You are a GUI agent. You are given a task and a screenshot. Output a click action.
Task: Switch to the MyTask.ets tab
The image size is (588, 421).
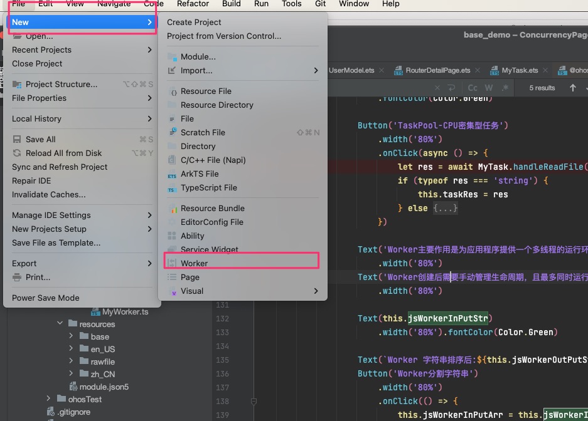520,71
